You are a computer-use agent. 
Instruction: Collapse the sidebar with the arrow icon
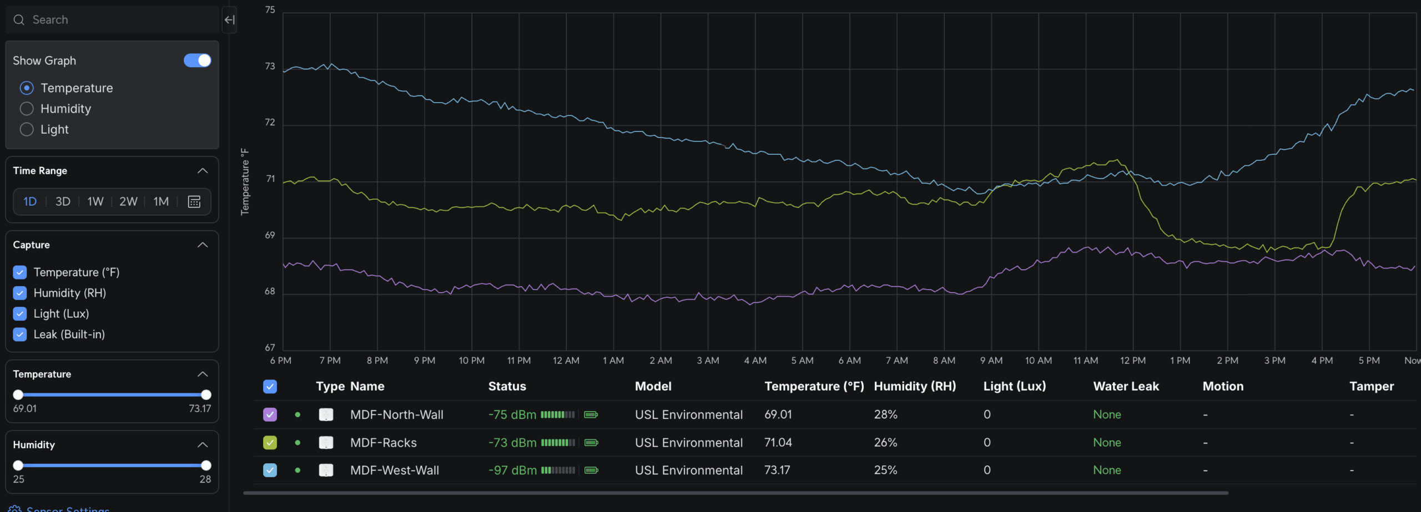(229, 20)
